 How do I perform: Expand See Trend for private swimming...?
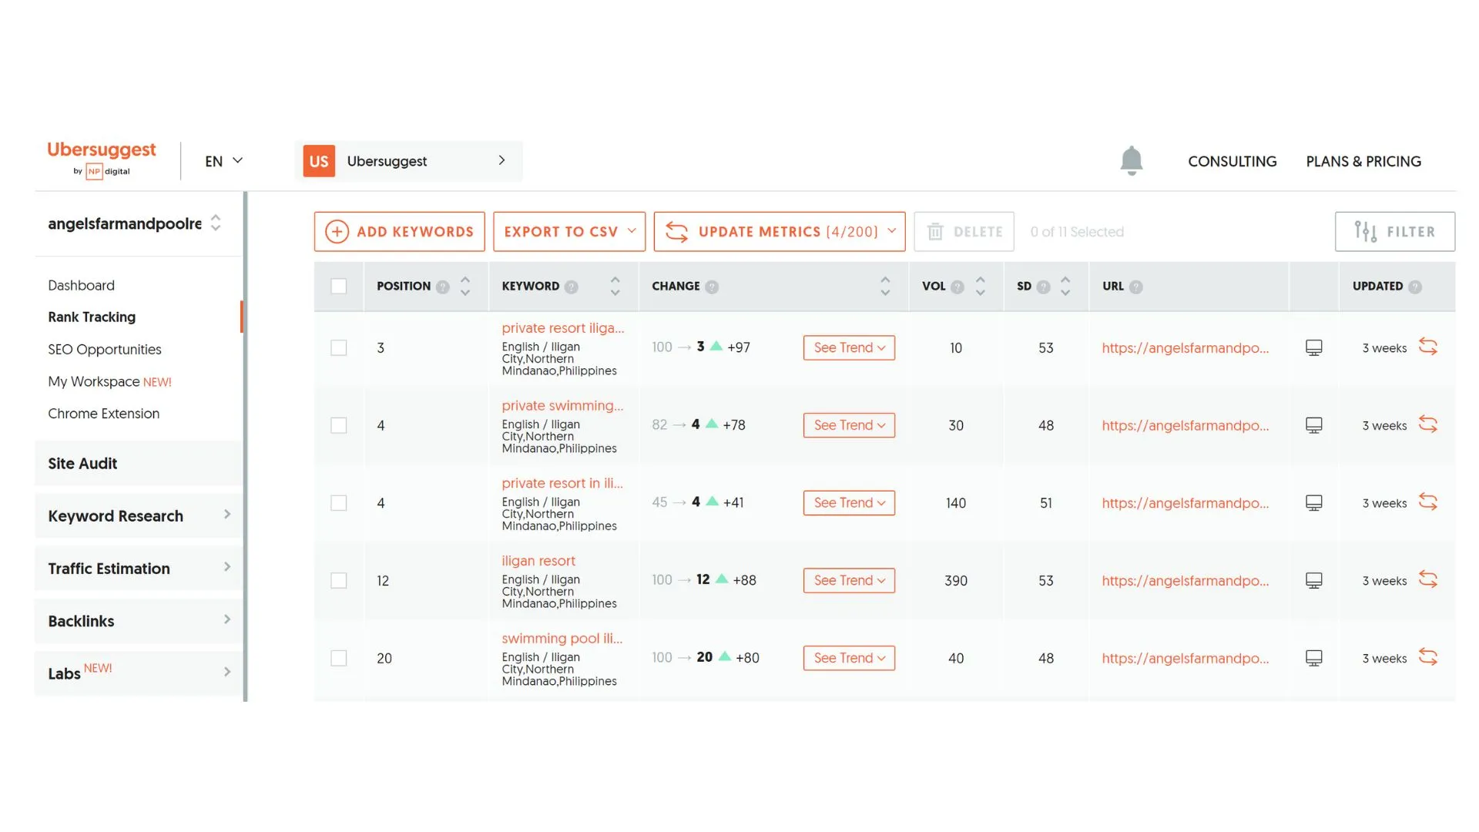pyautogui.click(x=849, y=425)
